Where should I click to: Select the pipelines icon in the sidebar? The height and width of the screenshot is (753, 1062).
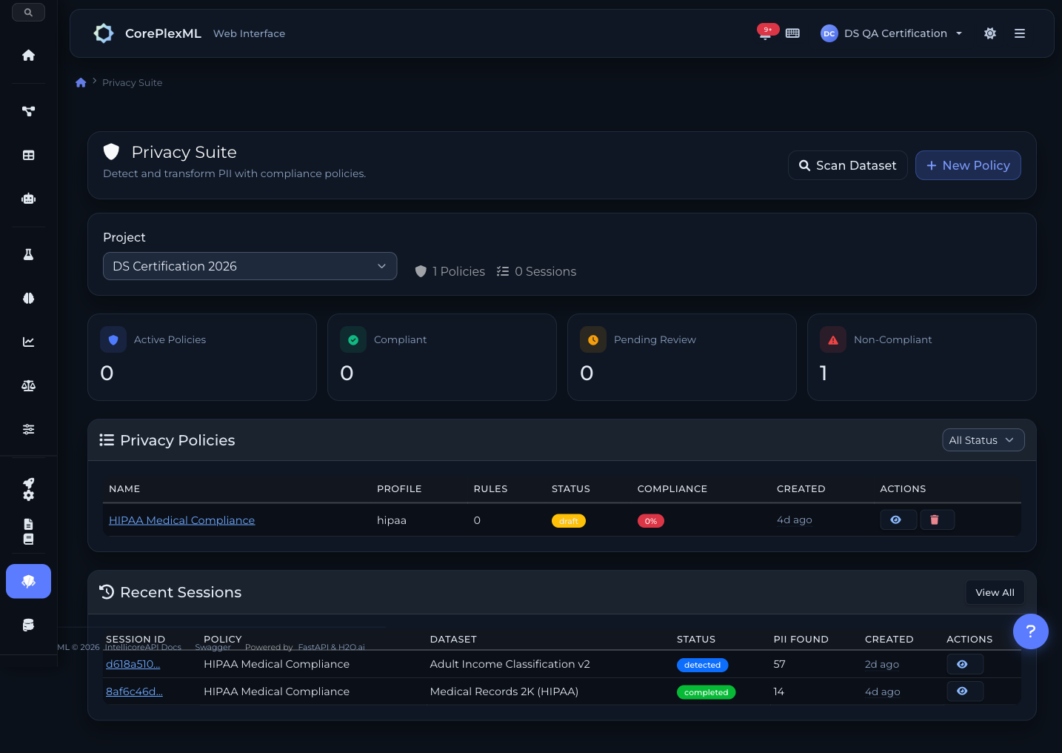pos(28,110)
